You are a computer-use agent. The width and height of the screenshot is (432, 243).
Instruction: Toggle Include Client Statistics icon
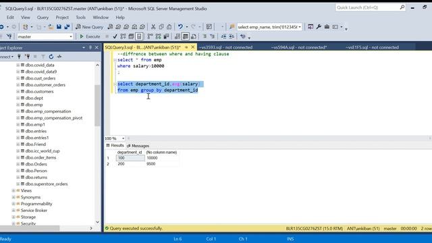click(x=166, y=36)
